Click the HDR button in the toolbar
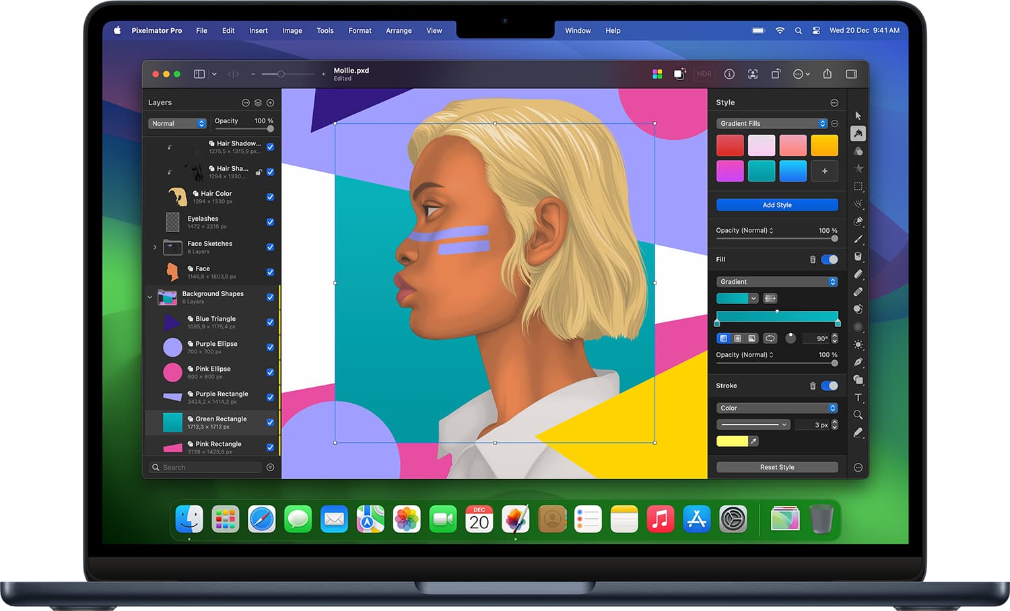This screenshot has height=611, width=1010. tap(704, 74)
